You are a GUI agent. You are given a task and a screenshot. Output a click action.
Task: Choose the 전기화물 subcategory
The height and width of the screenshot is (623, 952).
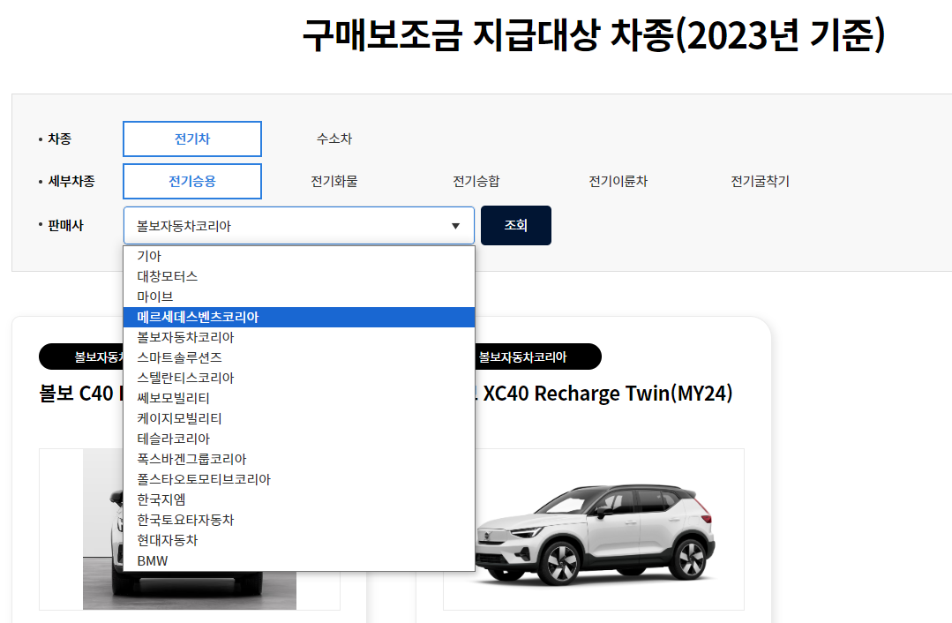point(334,181)
